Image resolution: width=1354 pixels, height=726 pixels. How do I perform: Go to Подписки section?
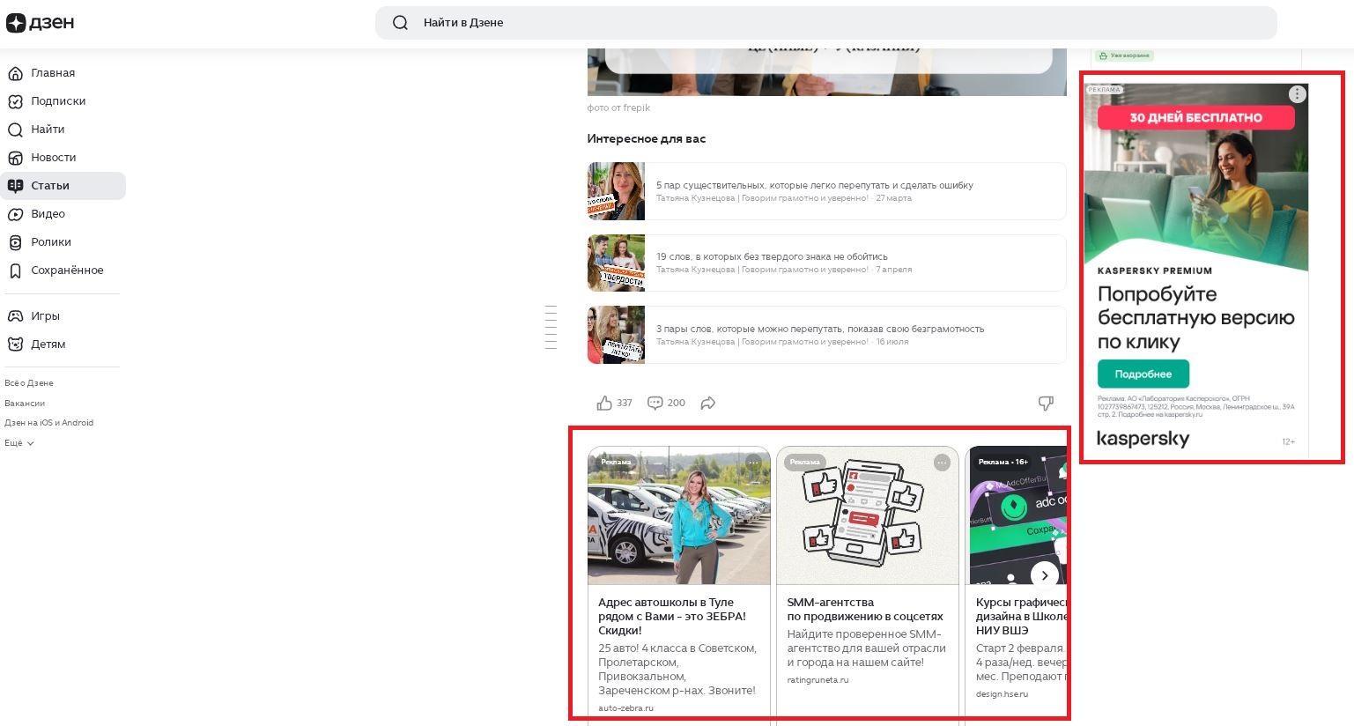pyautogui.click(x=58, y=101)
